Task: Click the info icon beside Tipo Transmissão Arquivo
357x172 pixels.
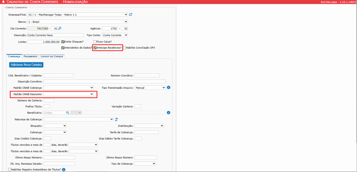Action: coord(168,88)
